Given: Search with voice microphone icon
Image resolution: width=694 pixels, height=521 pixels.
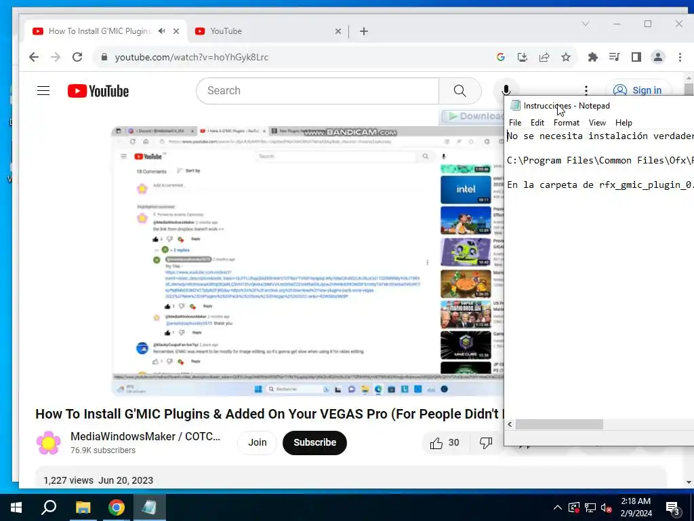Looking at the screenshot, I should pyautogui.click(x=506, y=91).
